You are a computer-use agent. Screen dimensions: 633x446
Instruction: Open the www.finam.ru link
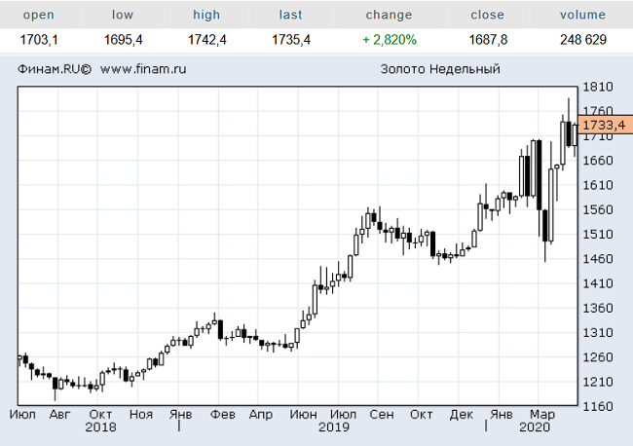(144, 69)
